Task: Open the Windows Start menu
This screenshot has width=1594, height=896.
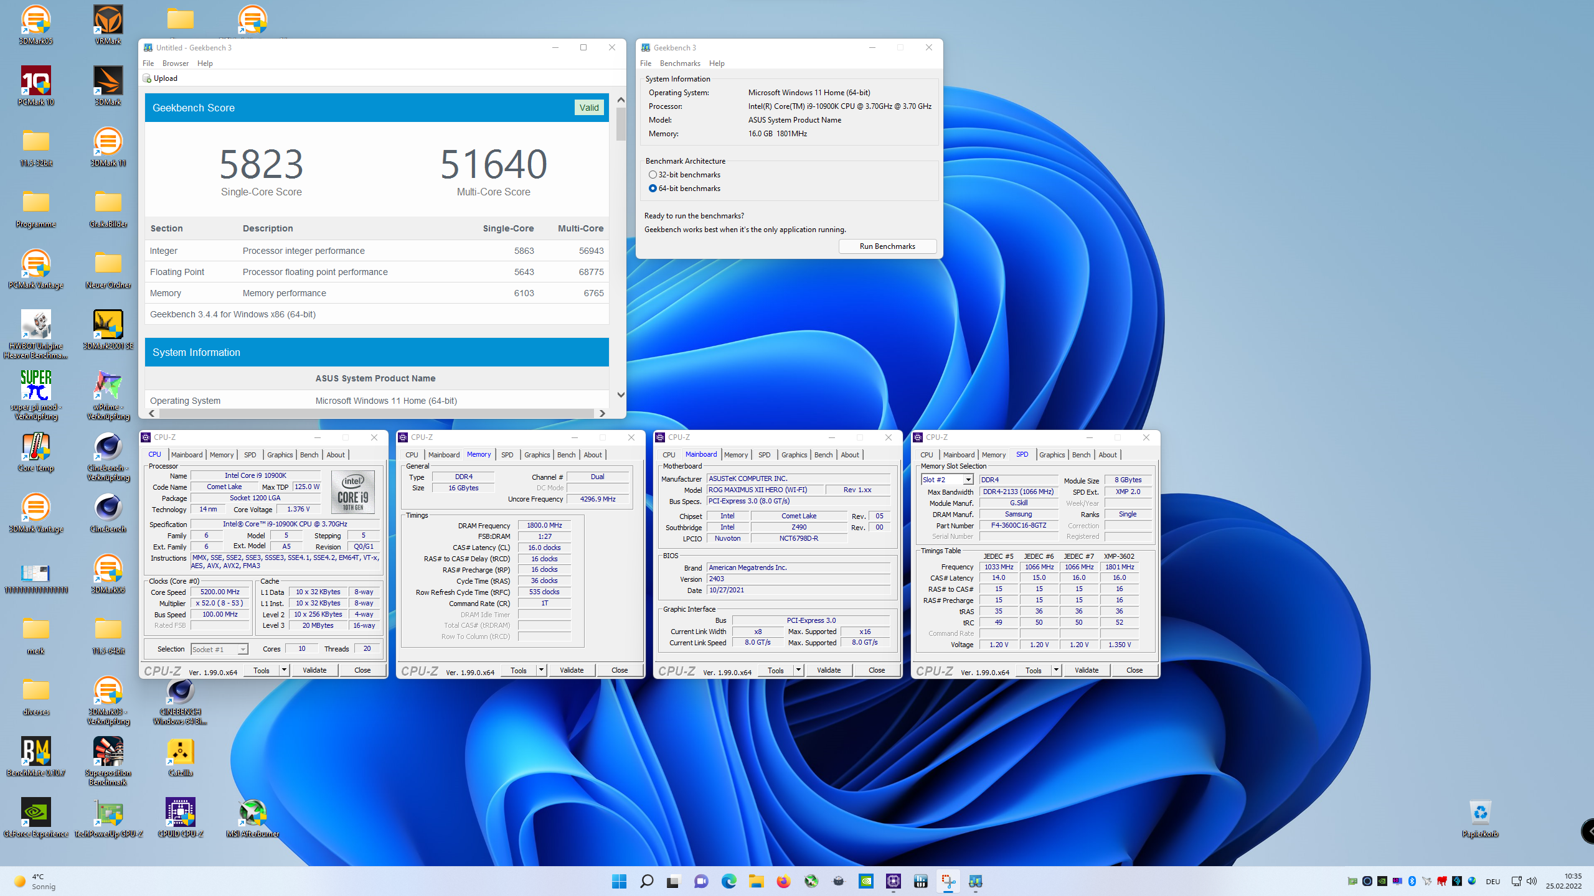Action: point(619,881)
